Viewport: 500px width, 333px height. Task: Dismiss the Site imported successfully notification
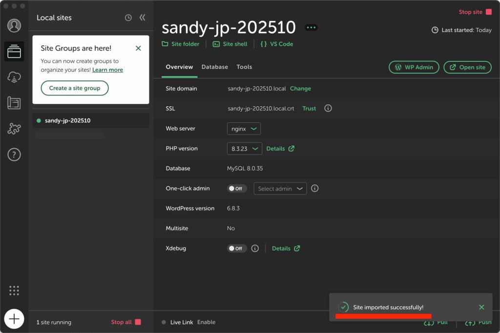tap(481, 307)
